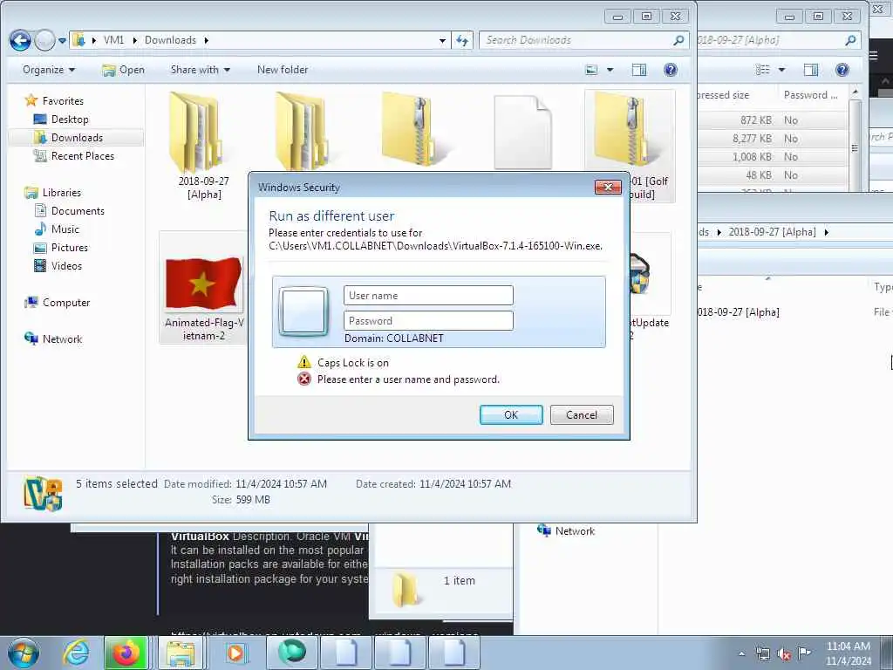Click the user account picture tile
This screenshot has height=670, width=893.
[303, 311]
